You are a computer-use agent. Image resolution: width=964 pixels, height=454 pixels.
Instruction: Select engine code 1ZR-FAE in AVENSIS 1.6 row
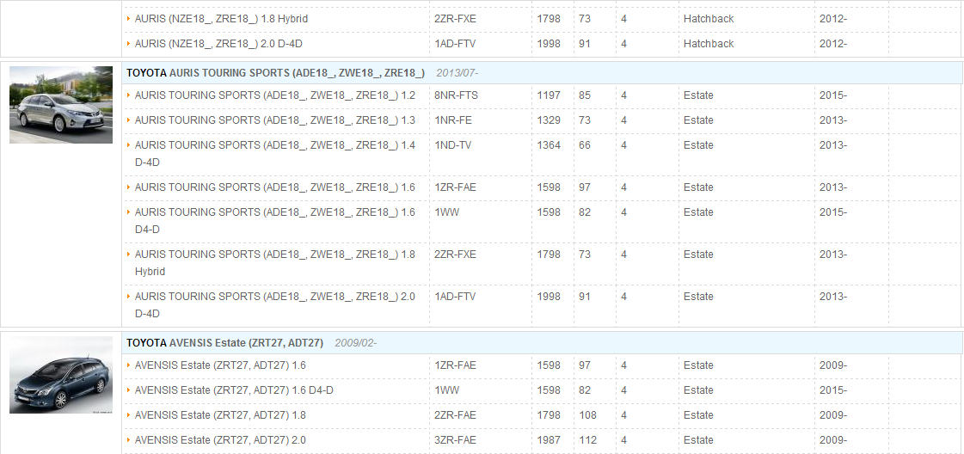(x=455, y=365)
